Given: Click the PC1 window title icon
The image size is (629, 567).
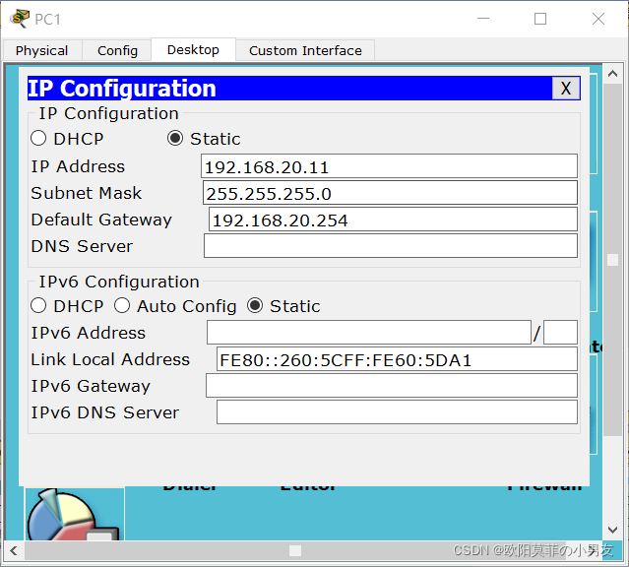Looking at the screenshot, I should pyautogui.click(x=20, y=19).
